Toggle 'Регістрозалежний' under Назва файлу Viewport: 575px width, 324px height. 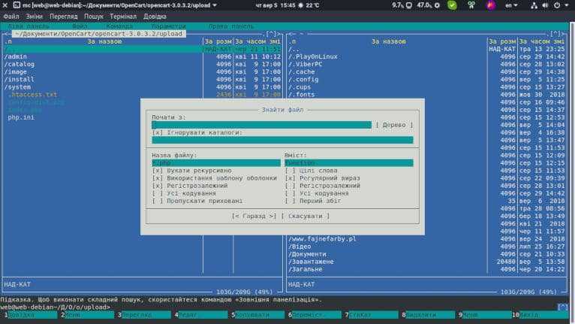coord(158,186)
